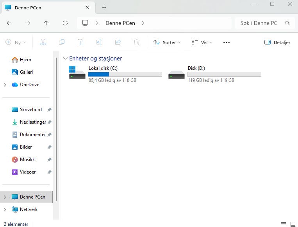The height and width of the screenshot is (227, 298).
Task: Add a new tab with plus button
Action: (104, 7)
